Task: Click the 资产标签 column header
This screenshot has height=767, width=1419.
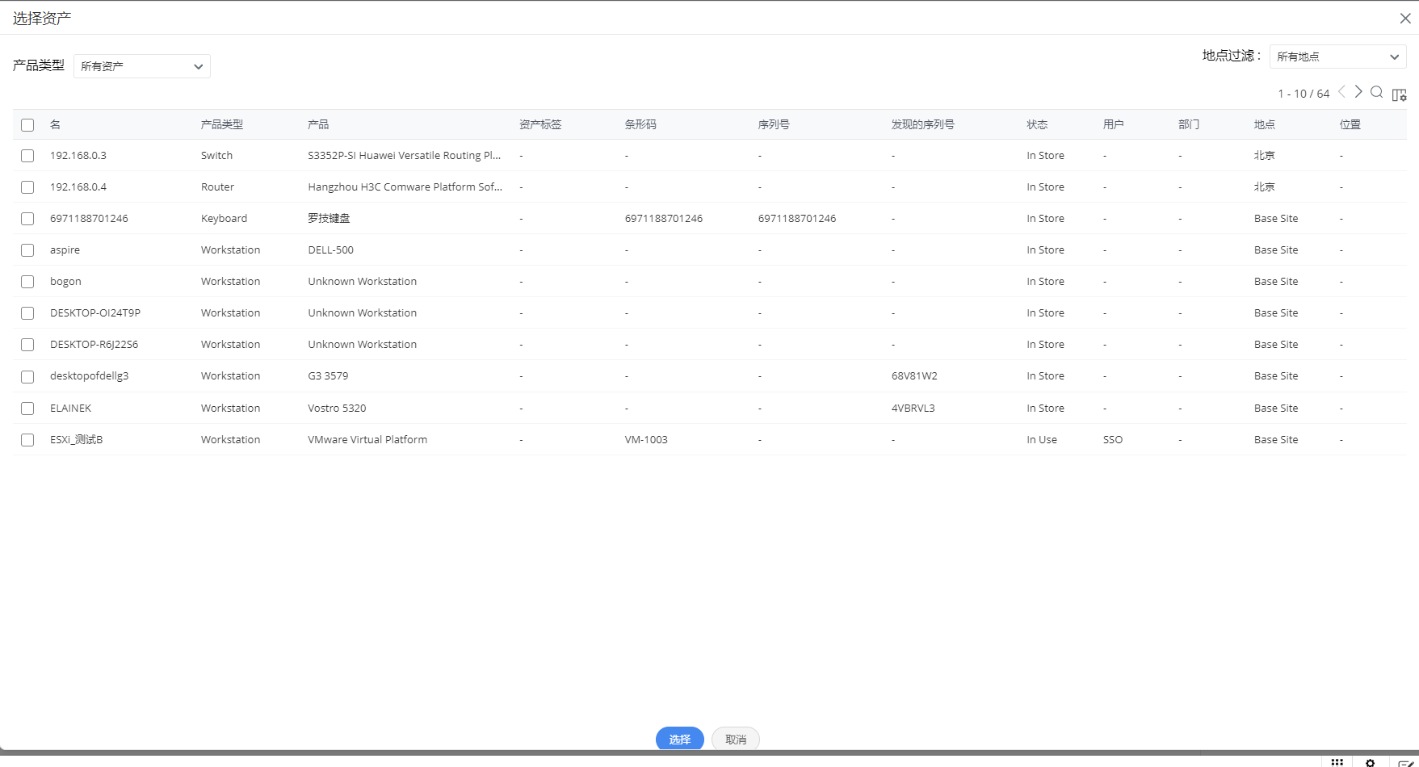Action: (x=540, y=124)
